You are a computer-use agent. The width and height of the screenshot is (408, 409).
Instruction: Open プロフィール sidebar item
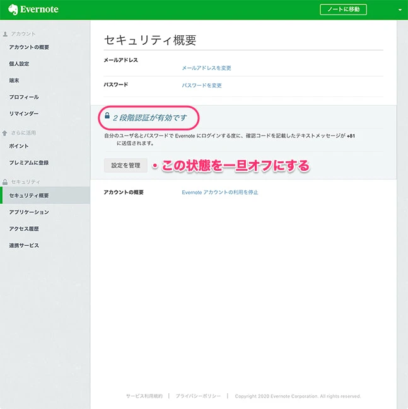click(x=24, y=97)
